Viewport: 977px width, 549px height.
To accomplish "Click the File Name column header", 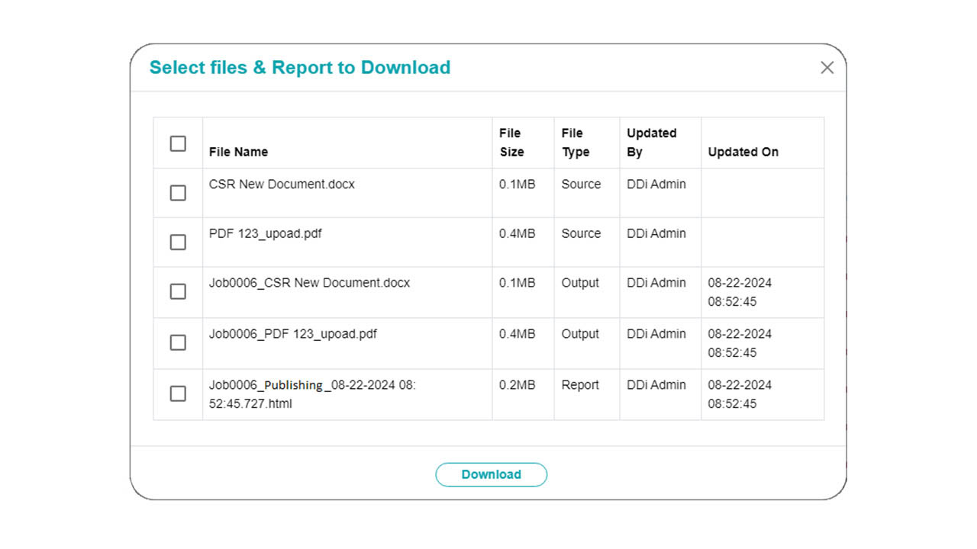I will point(238,152).
